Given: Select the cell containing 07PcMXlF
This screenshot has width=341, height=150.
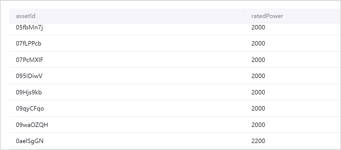Looking at the screenshot, I should pyautogui.click(x=30, y=60).
